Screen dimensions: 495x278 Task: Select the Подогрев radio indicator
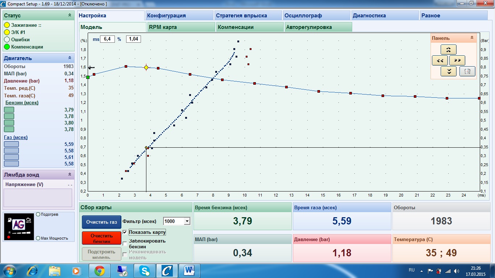pyautogui.click(x=38, y=214)
